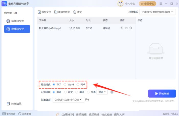
Task: Open the 会员中心 member center button
Action: (x=148, y=4)
